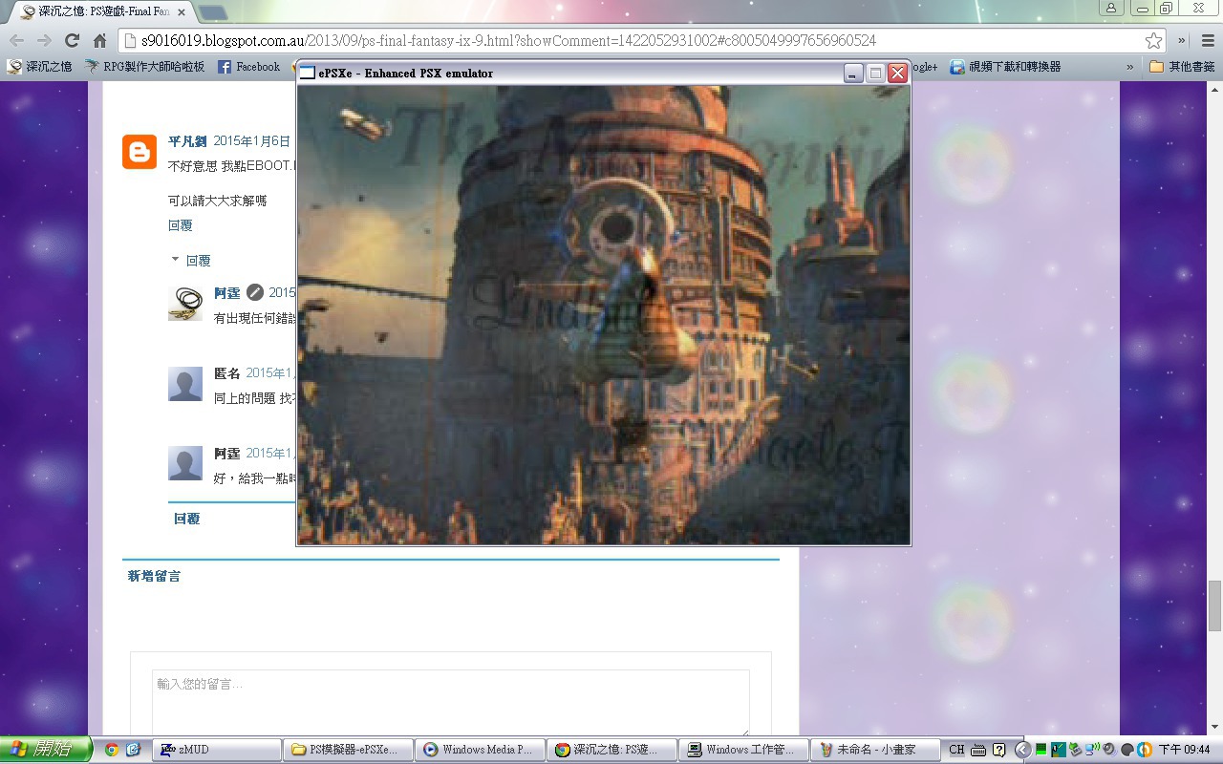This screenshot has height=764, width=1223.
Task: Launch Chrome from the quick launch bar
Action: click(112, 750)
